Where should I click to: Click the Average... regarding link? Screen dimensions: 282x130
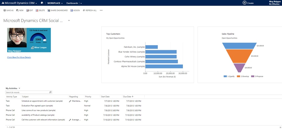point(76,120)
